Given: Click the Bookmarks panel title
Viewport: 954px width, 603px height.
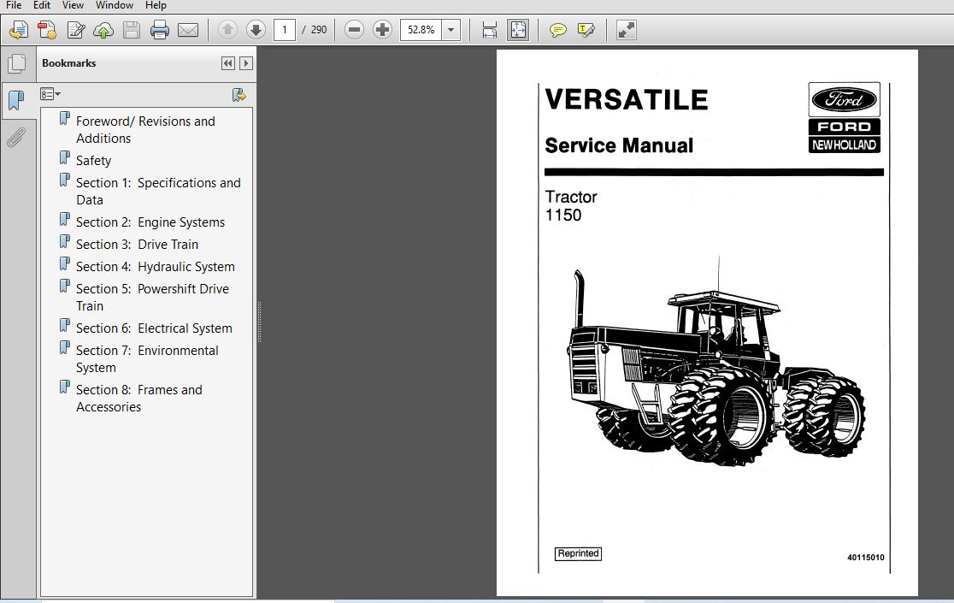Looking at the screenshot, I should click(68, 63).
